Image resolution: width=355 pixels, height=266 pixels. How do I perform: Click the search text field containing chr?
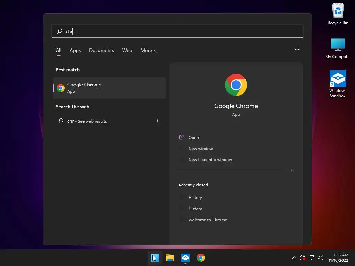(177, 31)
